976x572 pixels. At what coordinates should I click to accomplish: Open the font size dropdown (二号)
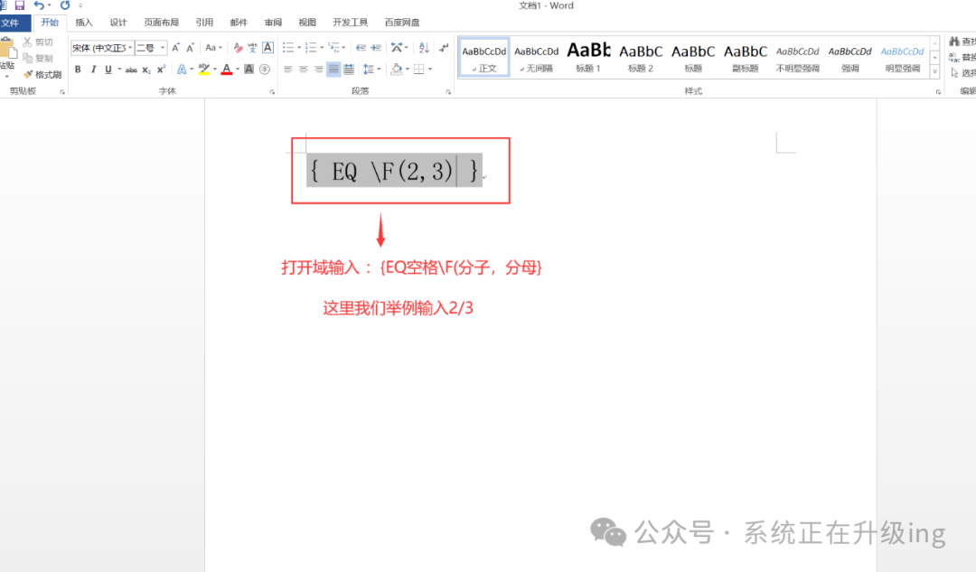tap(163, 48)
